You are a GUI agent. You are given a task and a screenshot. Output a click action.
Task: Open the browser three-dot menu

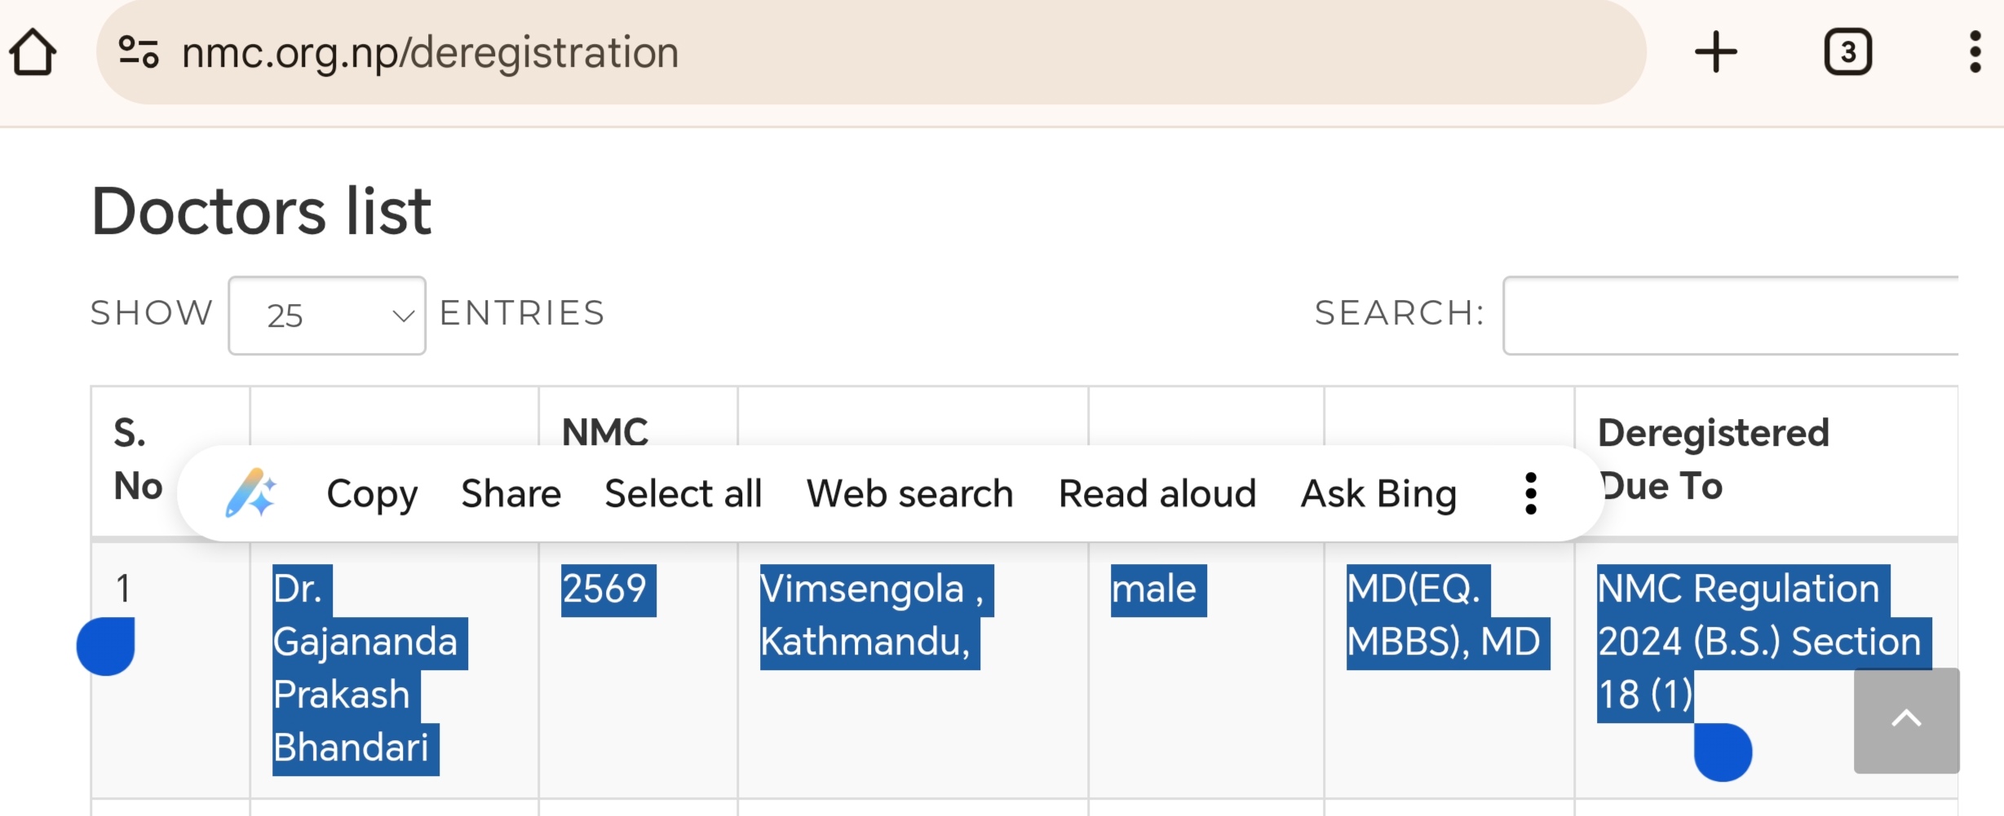(x=1975, y=52)
